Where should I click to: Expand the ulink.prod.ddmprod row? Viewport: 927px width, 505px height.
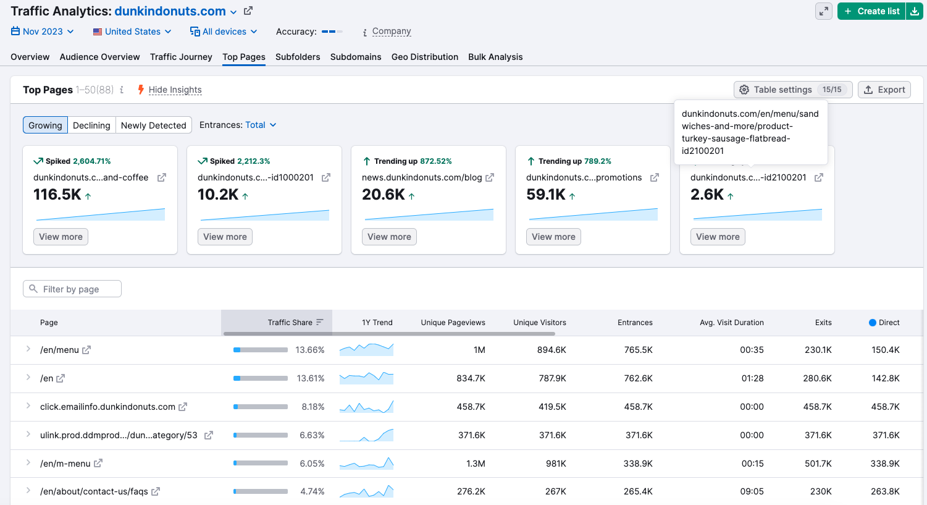tap(28, 434)
